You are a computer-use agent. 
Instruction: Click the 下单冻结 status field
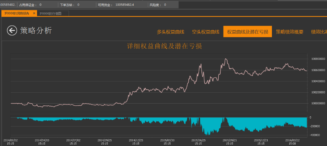70,5
